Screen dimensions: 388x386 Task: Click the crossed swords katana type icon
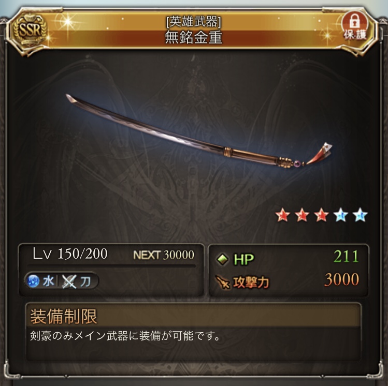pyautogui.click(x=69, y=281)
